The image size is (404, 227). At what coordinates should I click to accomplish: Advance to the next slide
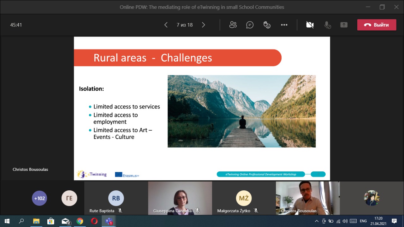pos(204,25)
